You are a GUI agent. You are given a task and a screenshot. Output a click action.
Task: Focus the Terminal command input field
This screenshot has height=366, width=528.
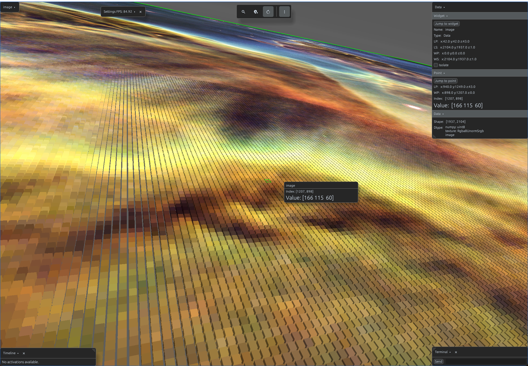(486, 361)
